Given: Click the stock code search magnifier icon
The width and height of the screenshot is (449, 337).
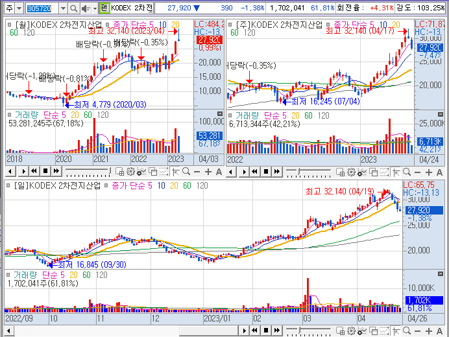Looking at the screenshot, I should 74,8.
